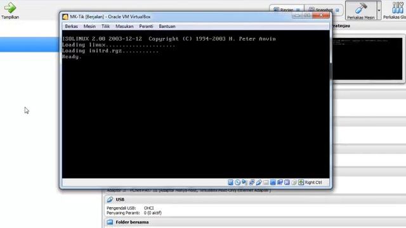Open the Tilik menu
This screenshot has width=406, height=228.
[105, 27]
